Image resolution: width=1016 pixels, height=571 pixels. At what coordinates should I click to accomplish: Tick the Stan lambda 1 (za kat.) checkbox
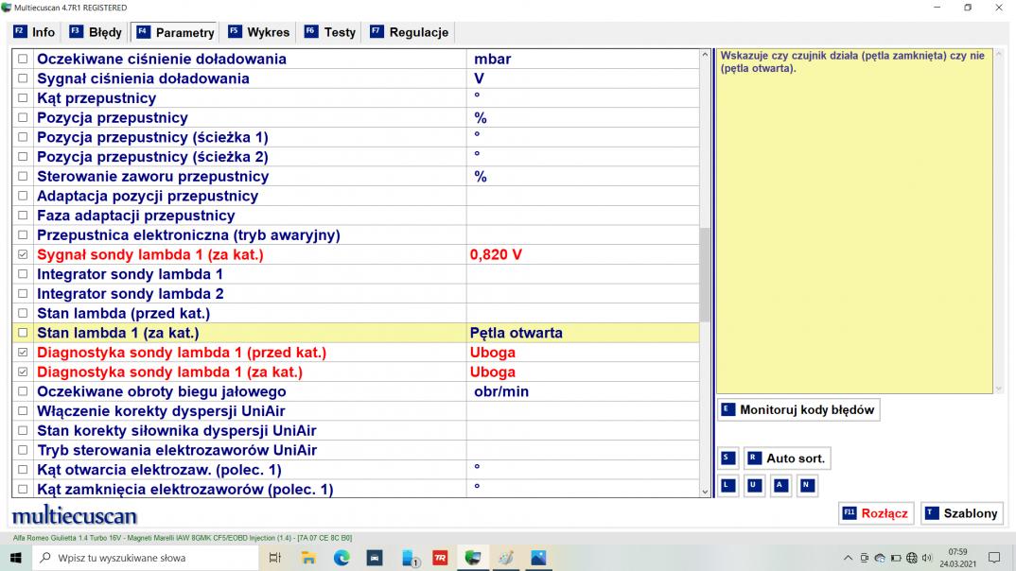(x=24, y=334)
